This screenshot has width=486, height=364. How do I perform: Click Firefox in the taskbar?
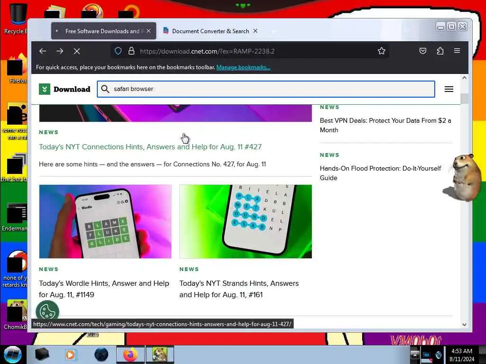tap(131, 355)
